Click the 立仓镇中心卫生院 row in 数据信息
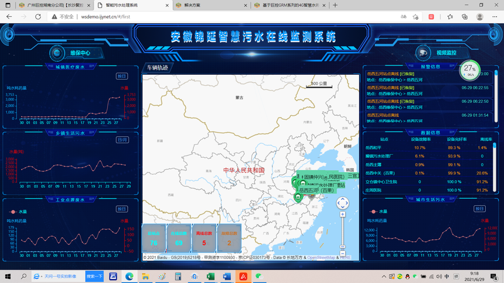This screenshot has width=504, height=283. [x=427, y=182]
